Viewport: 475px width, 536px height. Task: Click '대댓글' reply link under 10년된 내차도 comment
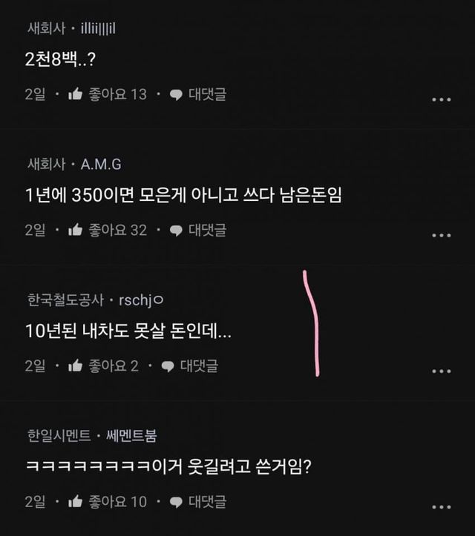(x=199, y=365)
